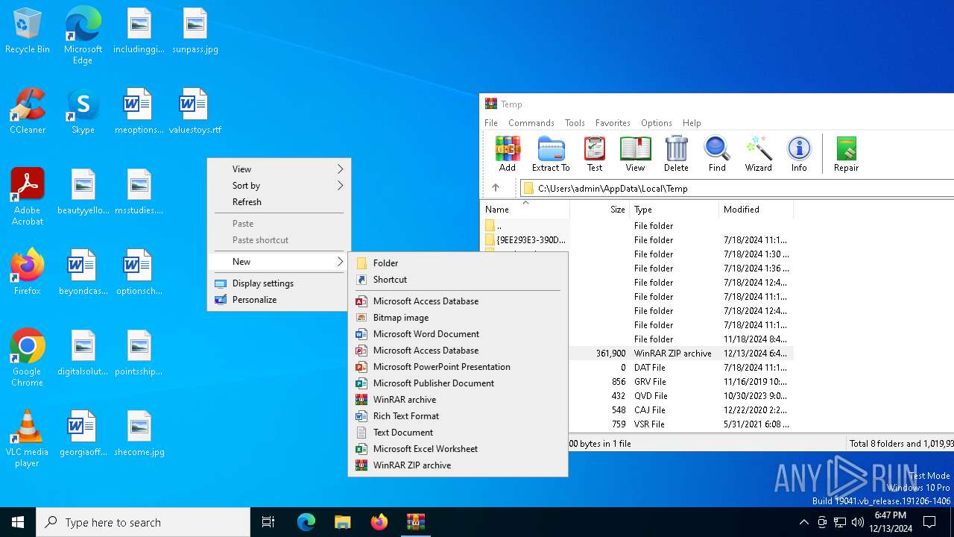
Task: Create a new WinRAR ZIP archive
Action: pos(458,465)
